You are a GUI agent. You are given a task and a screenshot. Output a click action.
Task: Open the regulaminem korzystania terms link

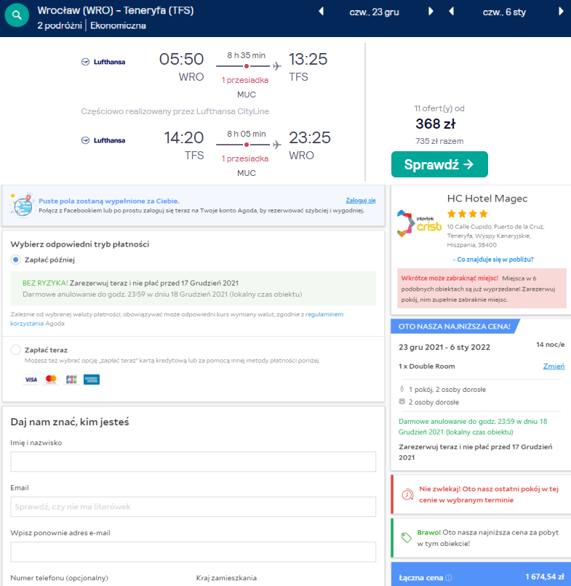324,314
